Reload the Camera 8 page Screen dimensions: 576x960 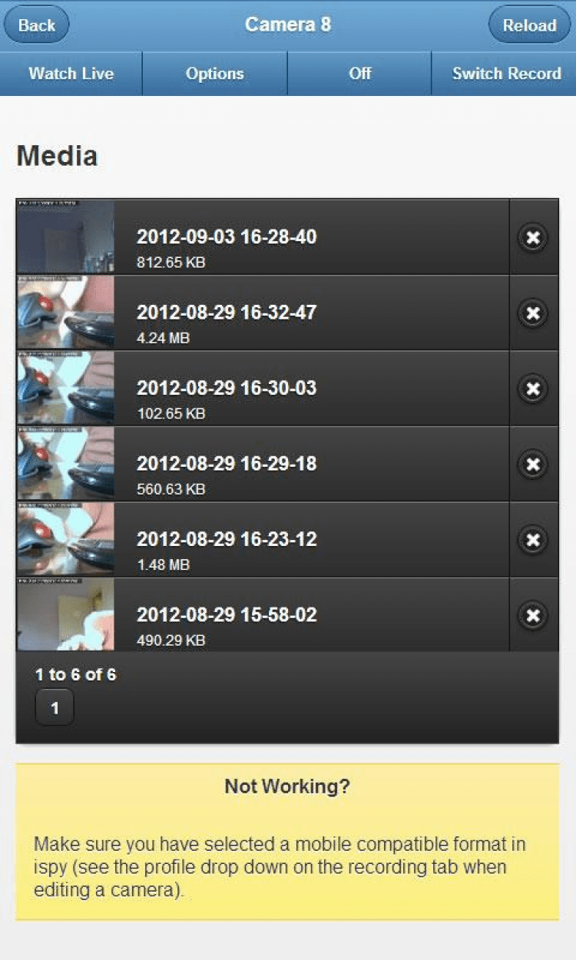click(529, 25)
